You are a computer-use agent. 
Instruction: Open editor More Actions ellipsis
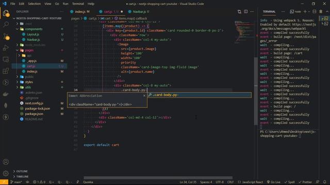pyautogui.click(x=252, y=11)
